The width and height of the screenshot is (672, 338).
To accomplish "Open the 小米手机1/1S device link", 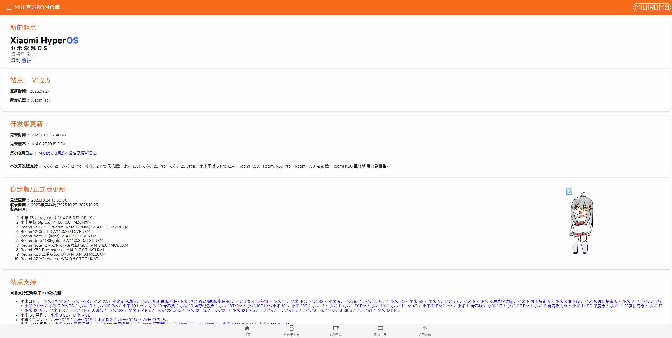I will point(55,302).
